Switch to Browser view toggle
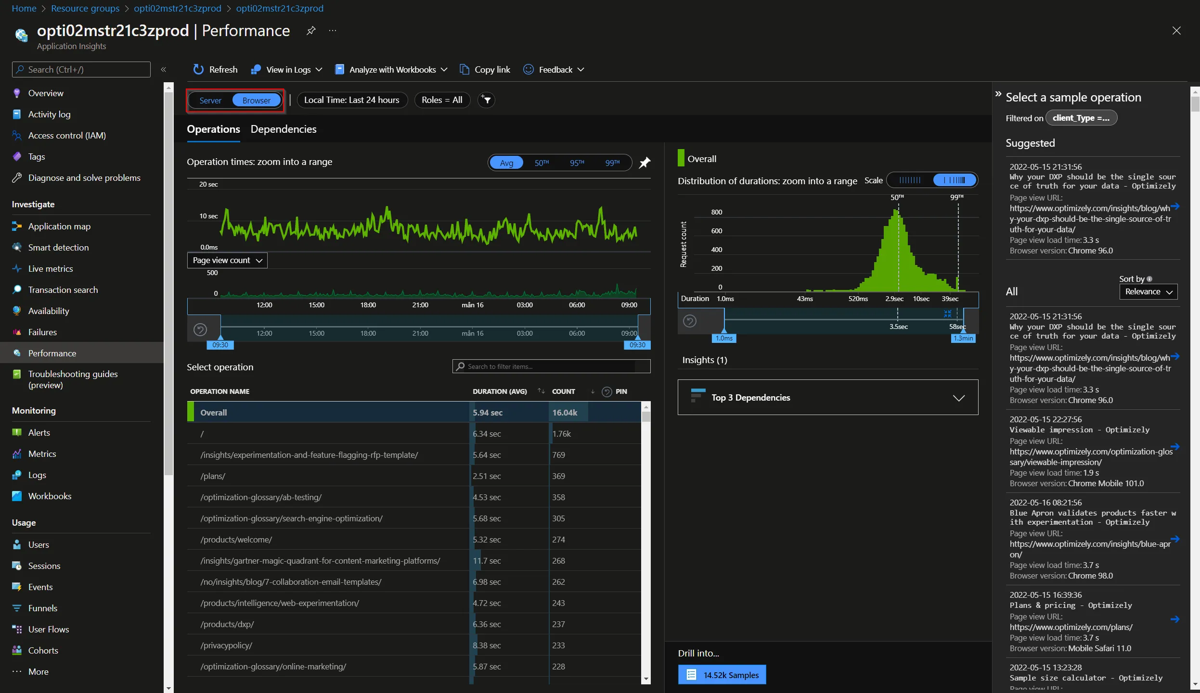The height and width of the screenshot is (693, 1200). (257, 100)
